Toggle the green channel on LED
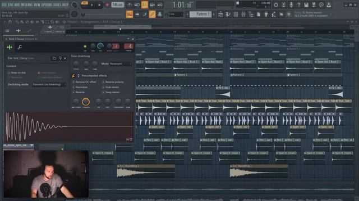359x201 pixels. (x=85, y=46)
